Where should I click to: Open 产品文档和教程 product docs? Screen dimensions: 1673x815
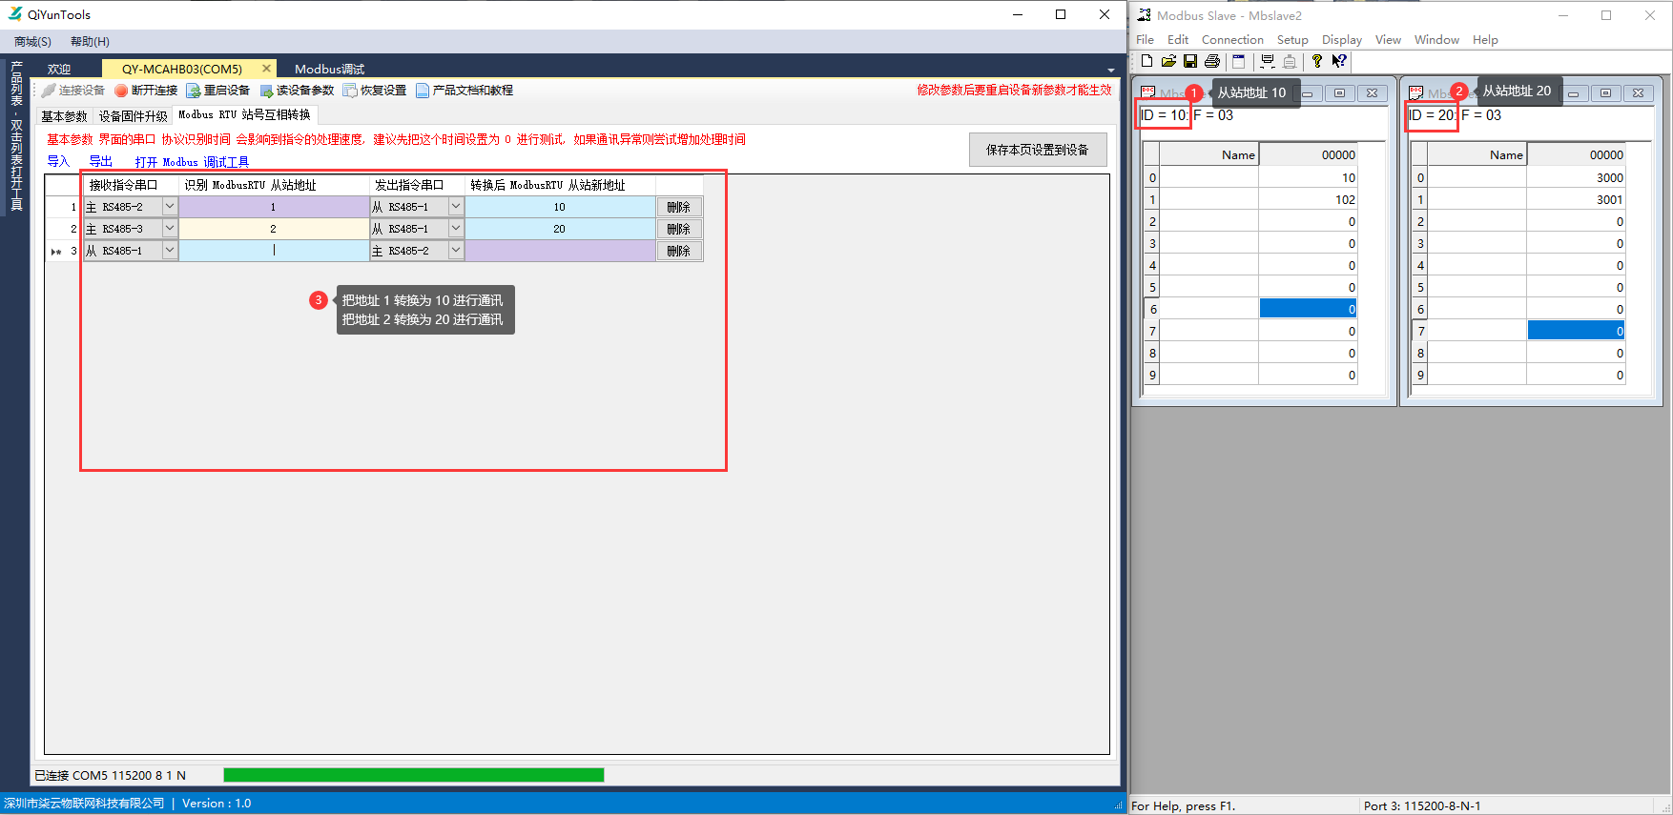point(465,91)
